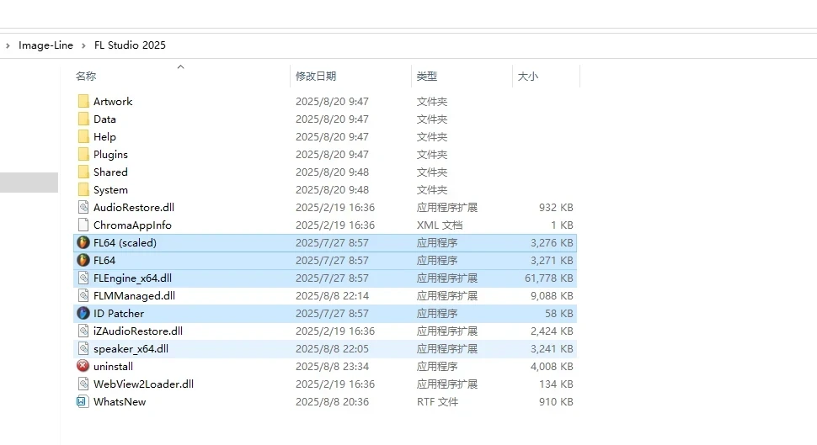This screenshot has width=817, height=445.
Task: Select the Plugins folder icon
Action: (83, 154)
